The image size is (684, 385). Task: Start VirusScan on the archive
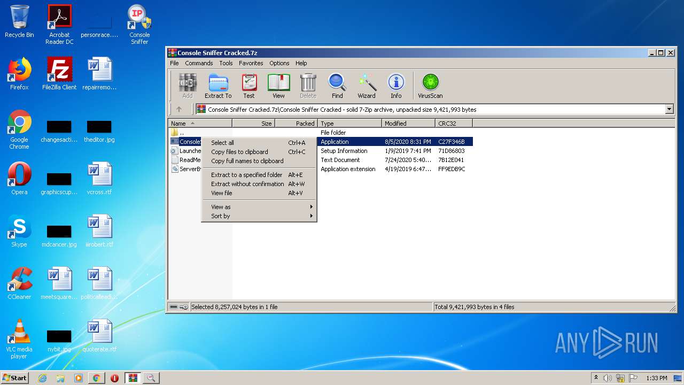tap(430, 86)
